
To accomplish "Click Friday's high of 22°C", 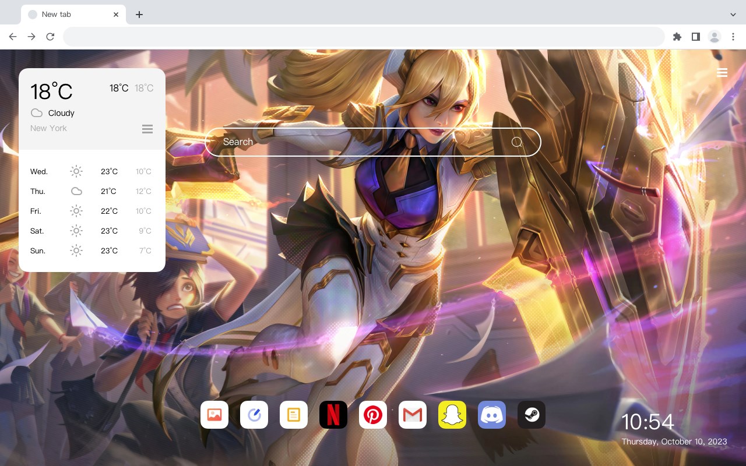I will click(109, 211).
